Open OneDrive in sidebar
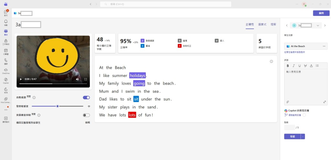 pyautogui.click(x=6, y=71)
